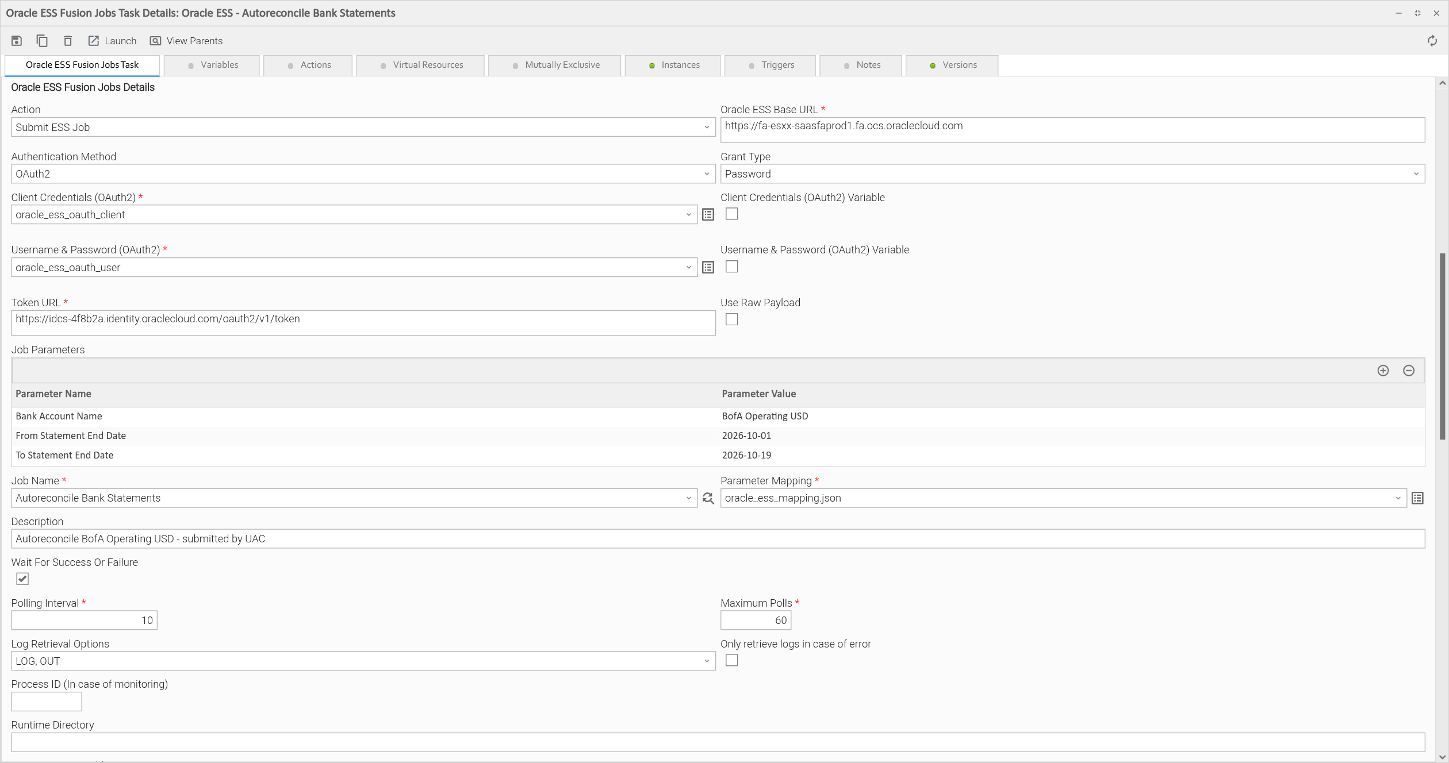This screenshot has width=1449, height=763.
Task: Minimize the task details window
Action: pyautogui.click(x=1398, y=13)
